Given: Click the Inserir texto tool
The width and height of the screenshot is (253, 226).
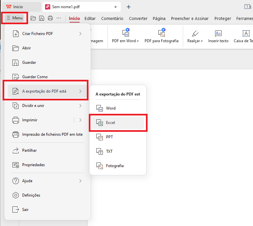Looking at the screenshot, I should coord(218,36).
